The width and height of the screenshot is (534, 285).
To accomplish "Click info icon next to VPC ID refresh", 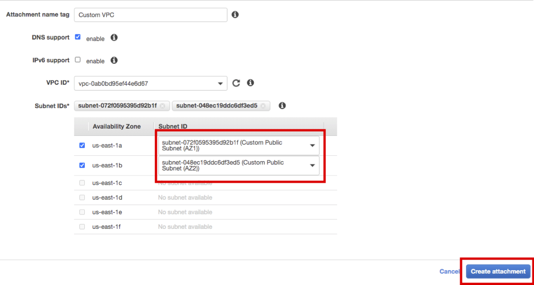I will pos(250,83).
